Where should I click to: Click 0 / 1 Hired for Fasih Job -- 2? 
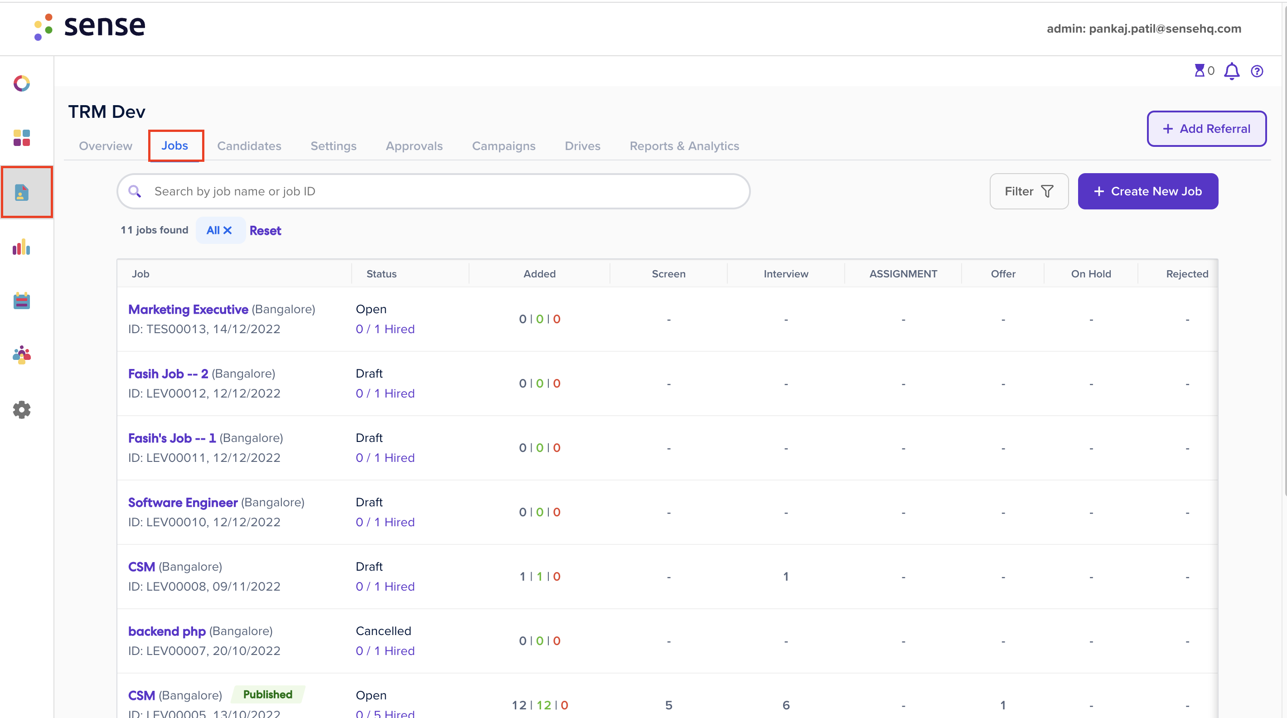coord(385,394)
